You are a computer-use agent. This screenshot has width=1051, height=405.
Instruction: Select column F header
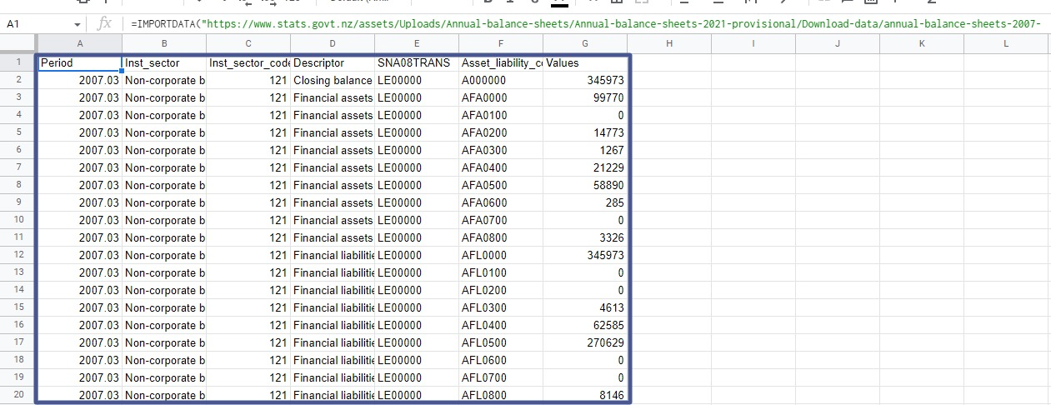pyautogui.click(x=501, y=43)
